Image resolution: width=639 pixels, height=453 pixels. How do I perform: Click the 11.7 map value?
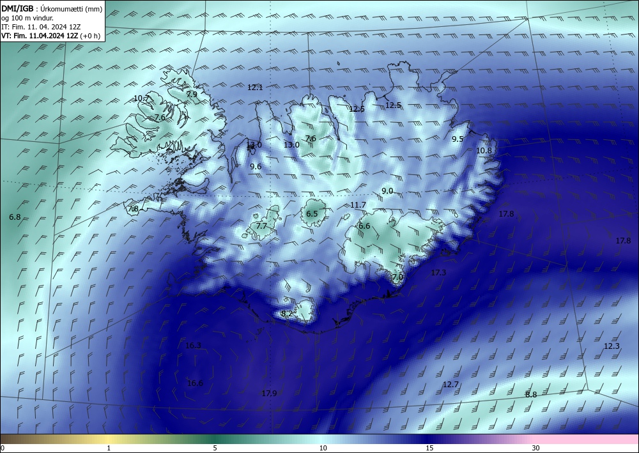358,205
